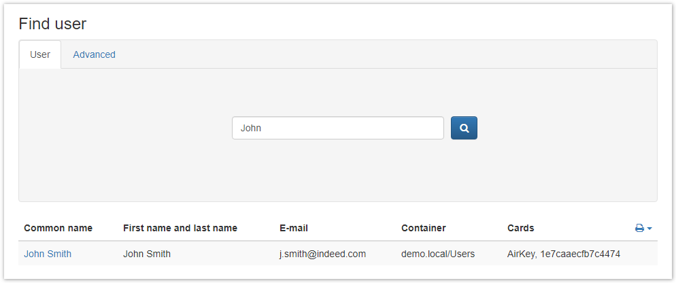Viewport: 676px width, 283px height.
Task: Click the j.smith@indeed.com e-mail cell
Action: (322, 254)
